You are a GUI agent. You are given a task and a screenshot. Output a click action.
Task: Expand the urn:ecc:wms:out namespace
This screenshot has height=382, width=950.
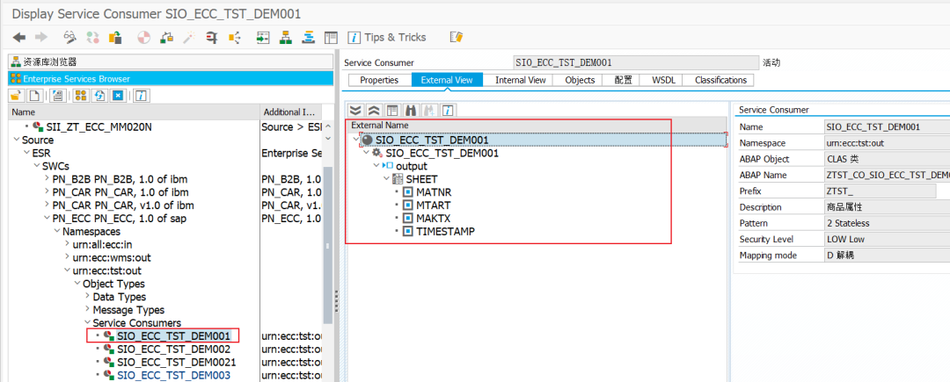67,257
